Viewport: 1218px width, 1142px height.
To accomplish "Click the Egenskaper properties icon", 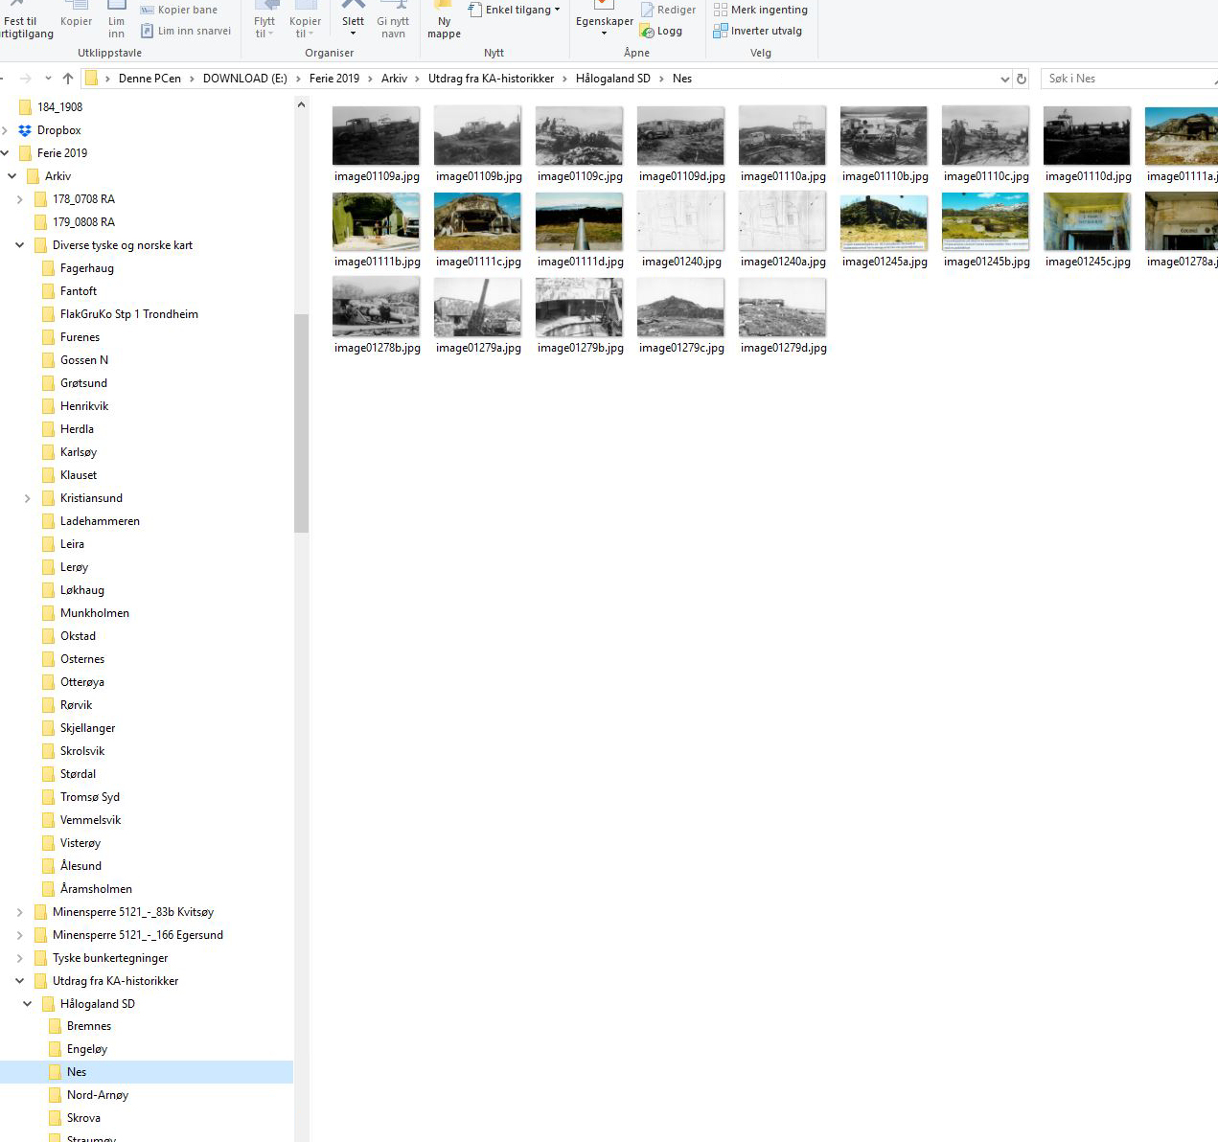I will (x=604, y=6).
